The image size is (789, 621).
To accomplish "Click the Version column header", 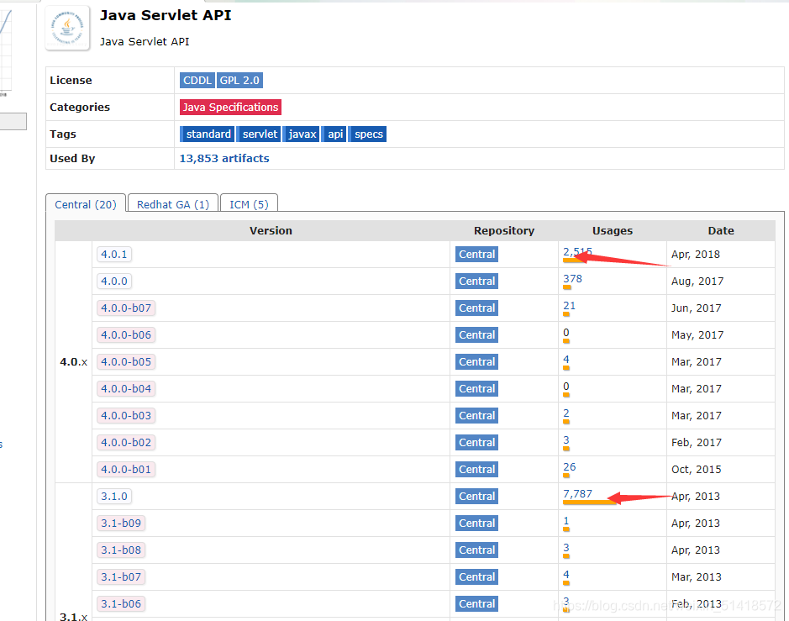I will pos(271,231).
